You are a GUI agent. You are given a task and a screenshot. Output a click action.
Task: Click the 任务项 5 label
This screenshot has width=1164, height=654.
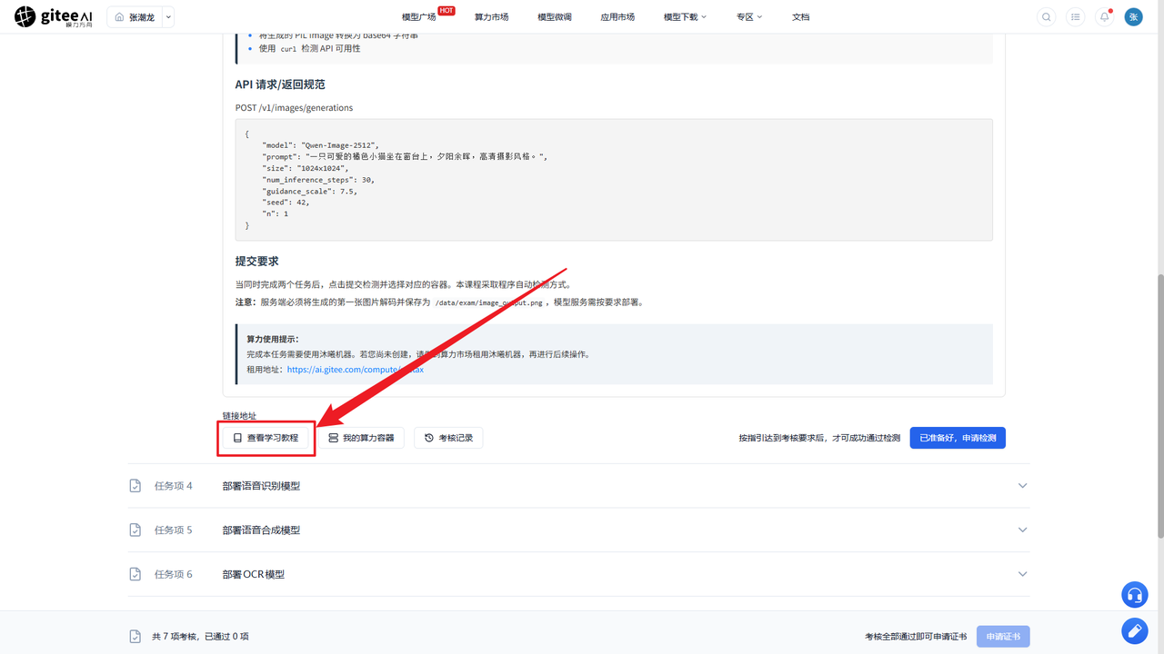pyautogui.click(x=174, y=530)
